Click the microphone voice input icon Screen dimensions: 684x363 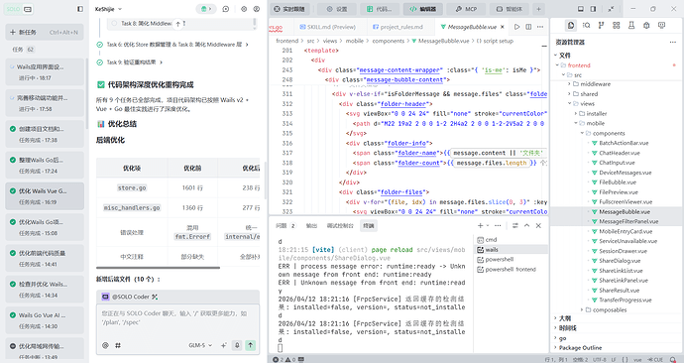pyautogui.click(x=237, y=345)
